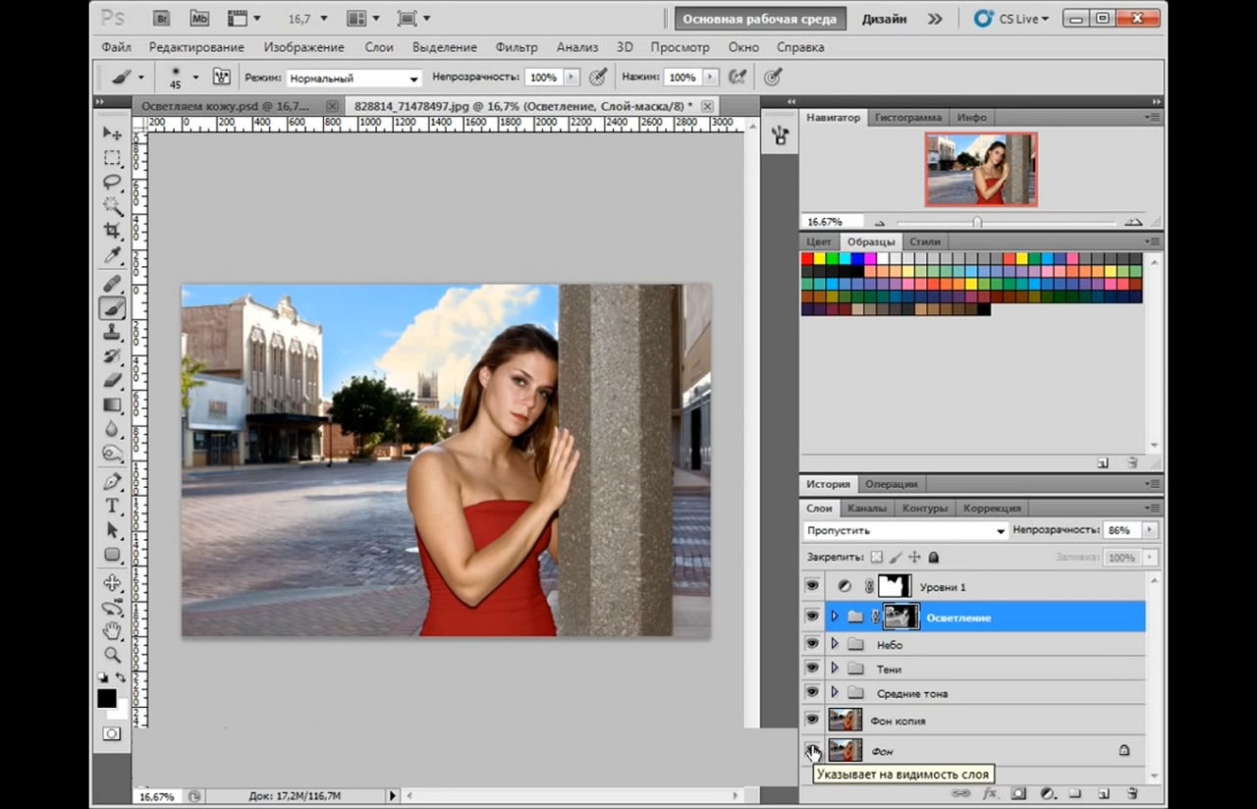
Task: Select the Brush tool in the toolbox
Action: [x=112, y=308]
